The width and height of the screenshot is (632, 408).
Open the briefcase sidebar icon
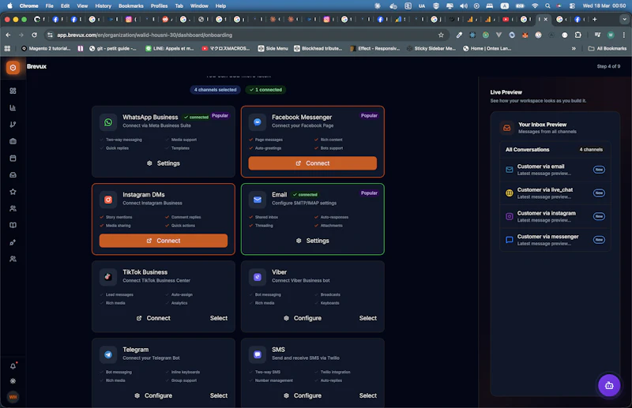click(x=13, y=141)
